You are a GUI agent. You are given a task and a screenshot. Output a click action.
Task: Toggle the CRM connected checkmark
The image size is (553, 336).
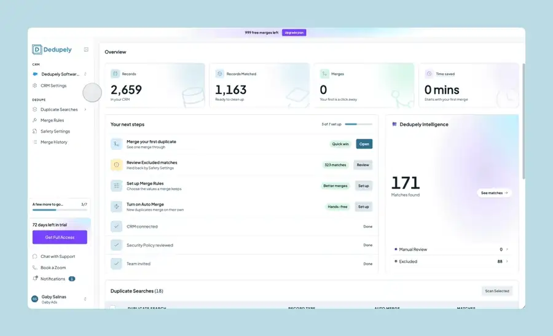[x=116, y=226]
